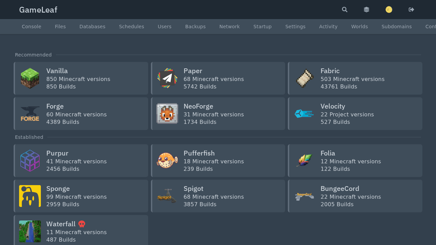Screen dimensions: 436x245
Task: Open the account avatar icon
Action: (389, 10)
